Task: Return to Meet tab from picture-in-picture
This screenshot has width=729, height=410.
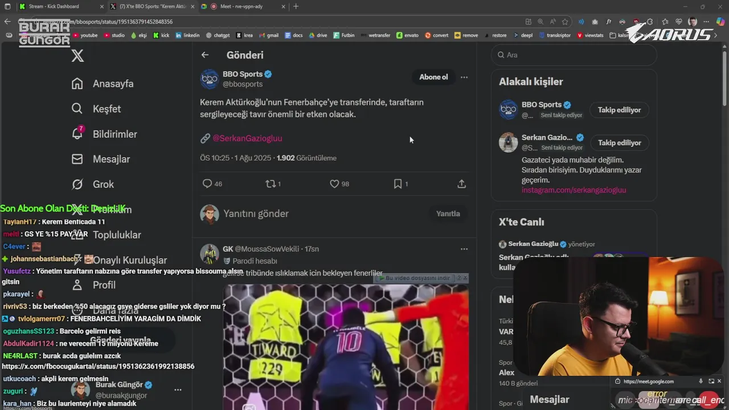Action: 711,381
